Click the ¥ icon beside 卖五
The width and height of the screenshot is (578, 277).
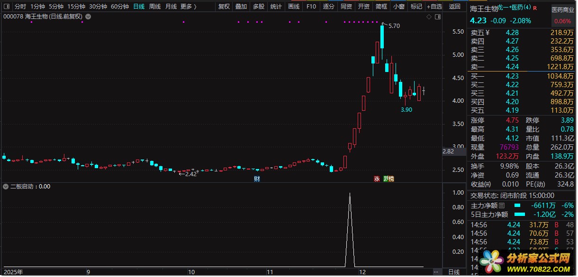(487, 33)
